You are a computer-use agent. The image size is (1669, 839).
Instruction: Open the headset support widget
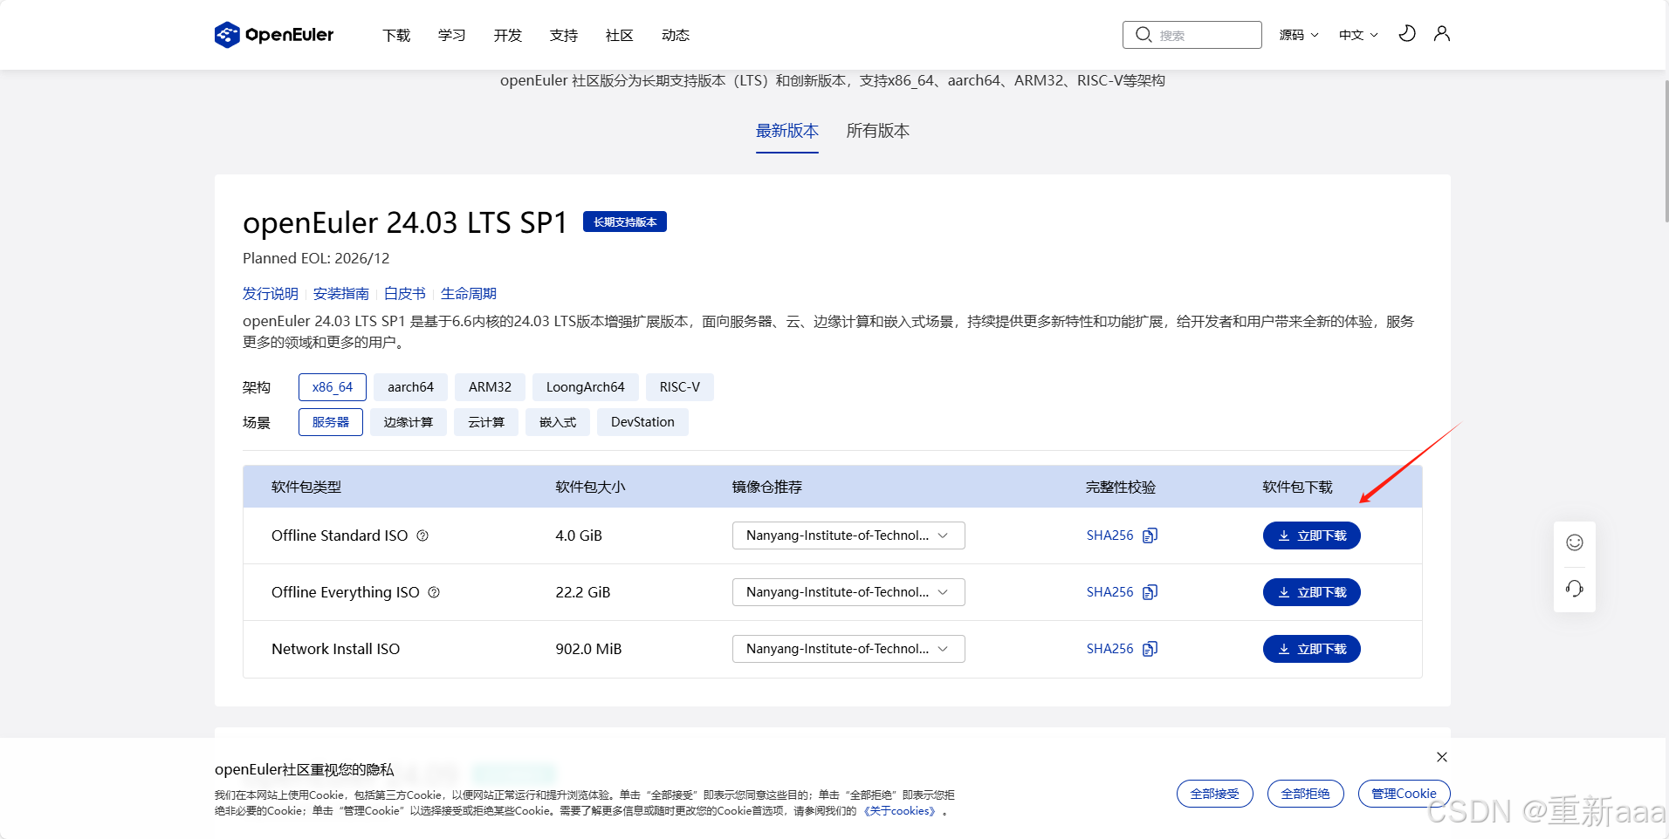[1575, 589]
